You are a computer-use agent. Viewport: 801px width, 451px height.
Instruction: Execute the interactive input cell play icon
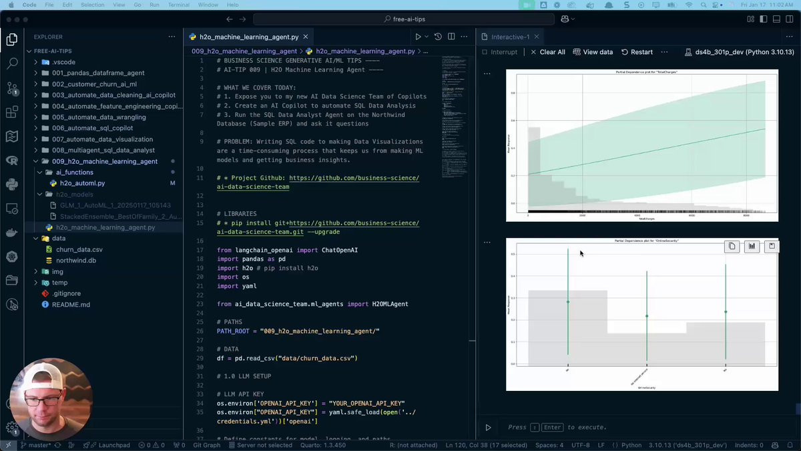(488, 428)
